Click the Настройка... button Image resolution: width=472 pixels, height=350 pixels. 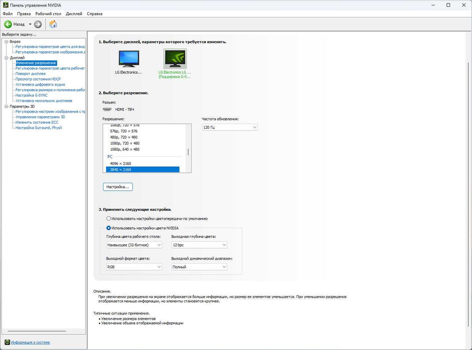[118, 187]
